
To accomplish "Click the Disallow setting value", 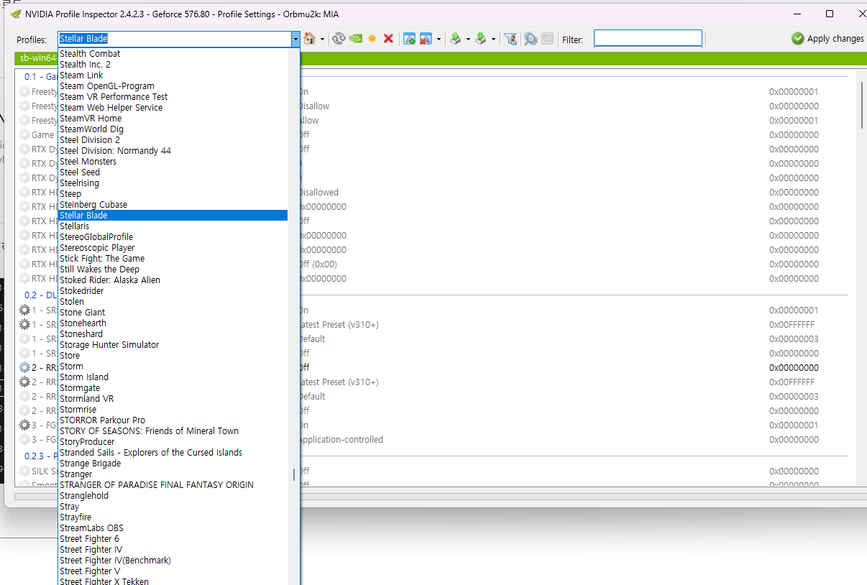I will 314,106.
